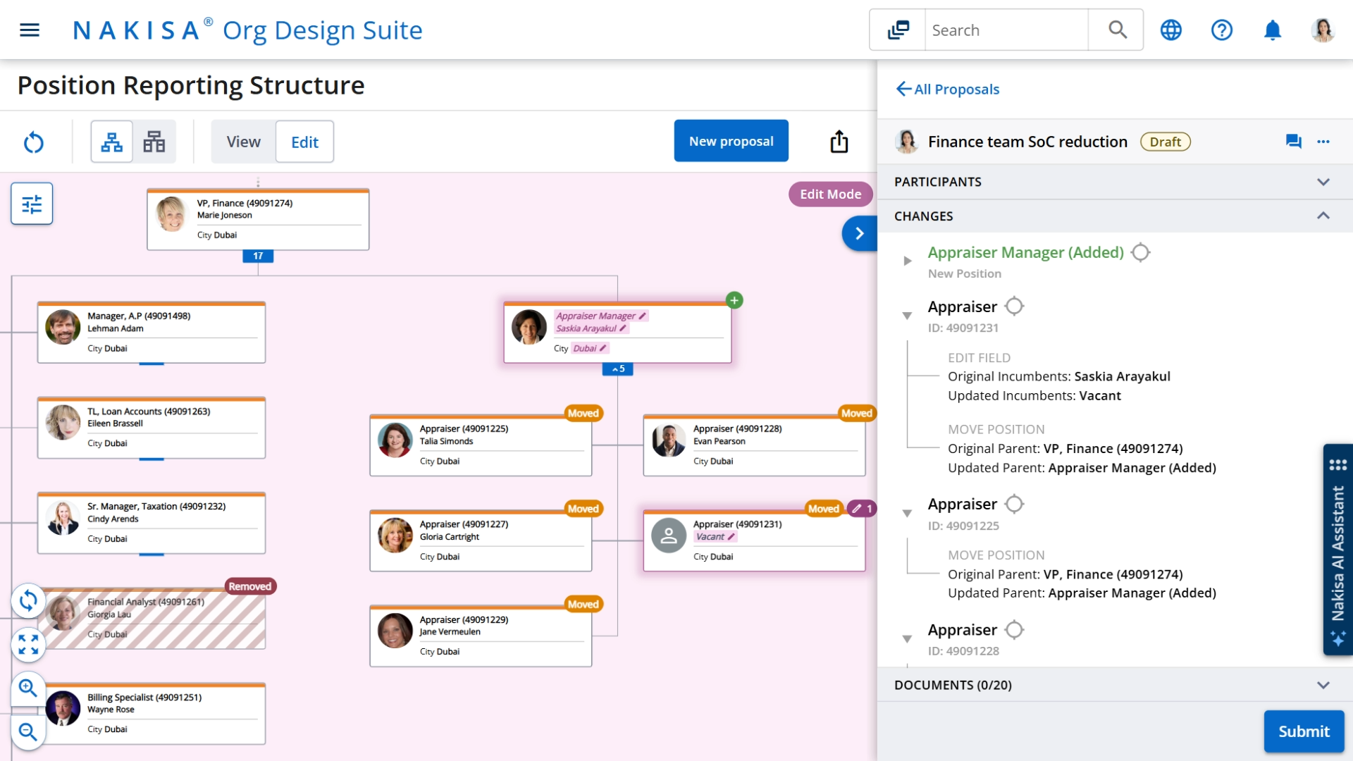Image resolution: width=1353 pixels, height=761 pixels.
Task: Open the hamburger navigation menu
Action: point(30,30)
